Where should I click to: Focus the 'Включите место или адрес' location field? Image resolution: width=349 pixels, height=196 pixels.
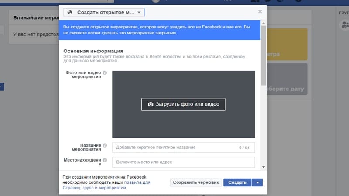pos(183,162)
